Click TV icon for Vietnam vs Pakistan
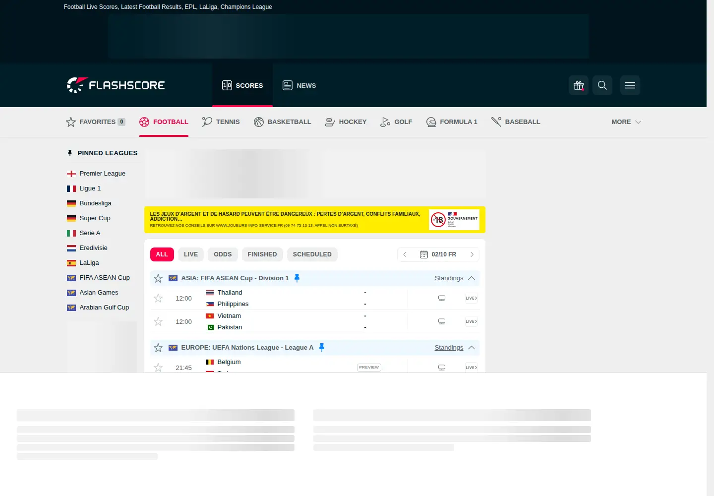 [442, 321]
